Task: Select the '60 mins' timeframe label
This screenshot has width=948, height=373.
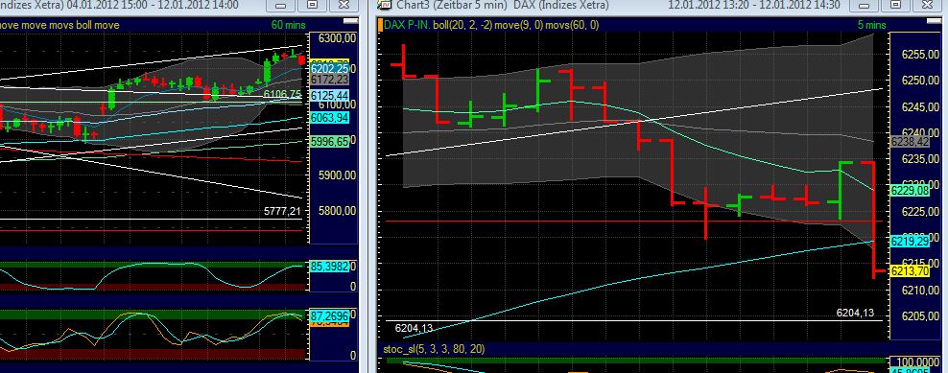Action: pos(289,25)
